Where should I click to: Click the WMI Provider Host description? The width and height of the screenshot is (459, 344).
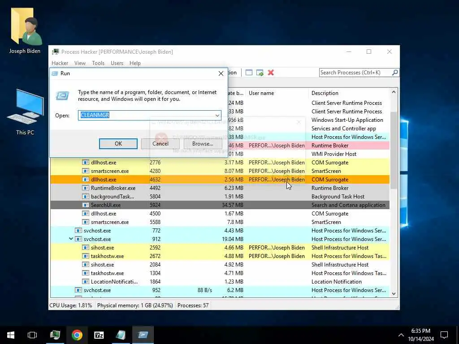point(334,154)
